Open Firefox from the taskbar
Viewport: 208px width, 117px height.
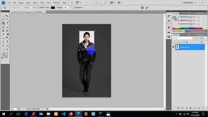[71, 114]
